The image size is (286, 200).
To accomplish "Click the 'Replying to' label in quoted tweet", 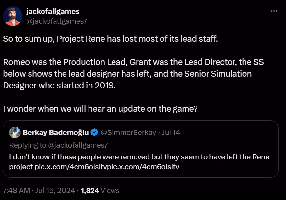I will click(x=28, y=145).
